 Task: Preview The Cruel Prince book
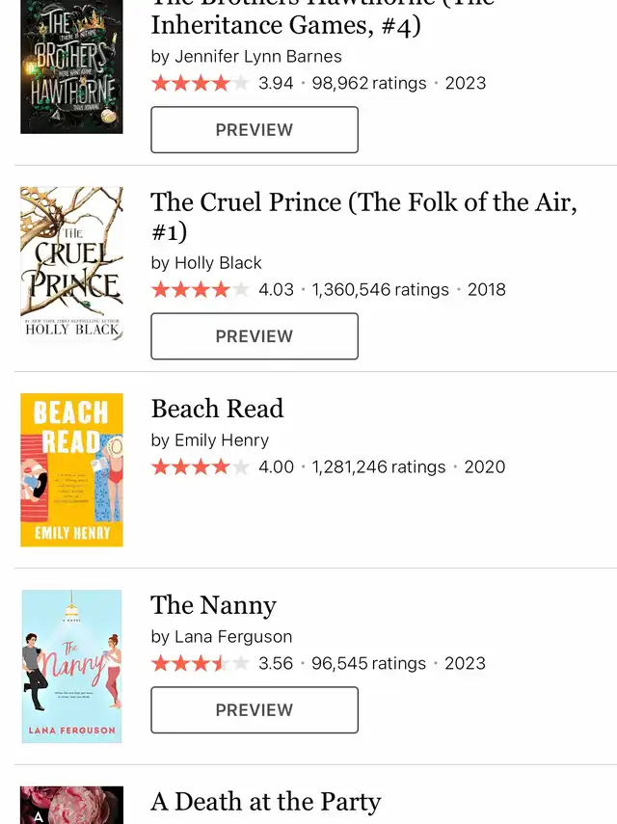click(x=255, y=336)
